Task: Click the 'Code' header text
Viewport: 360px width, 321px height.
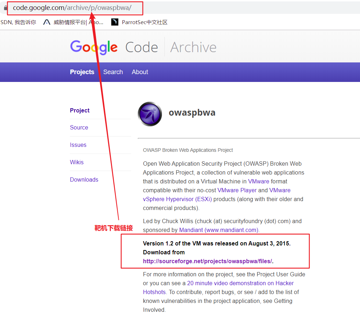Action: [142, 47]
